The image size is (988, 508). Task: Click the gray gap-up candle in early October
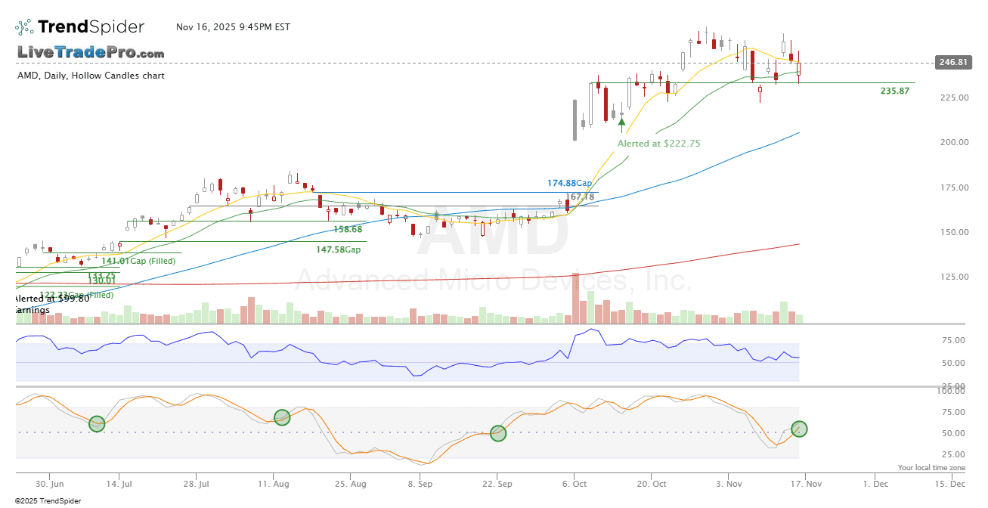click(575, 120)
